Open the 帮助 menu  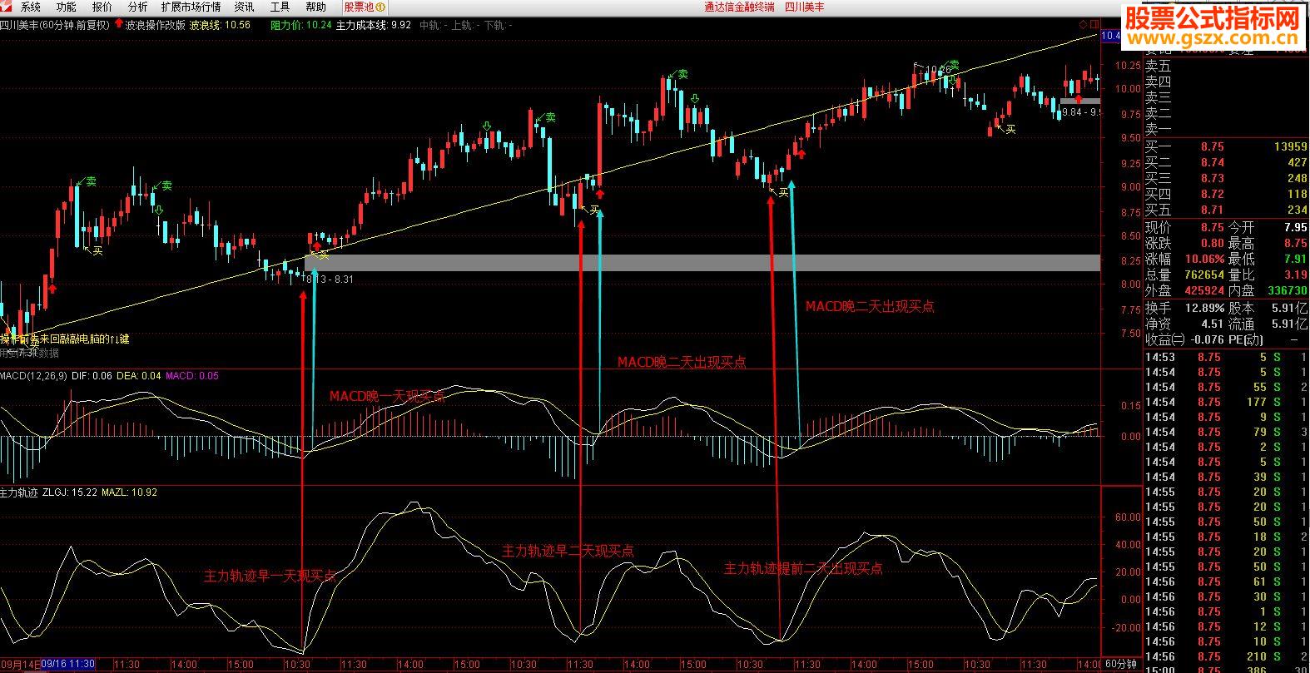coord(315,7)
